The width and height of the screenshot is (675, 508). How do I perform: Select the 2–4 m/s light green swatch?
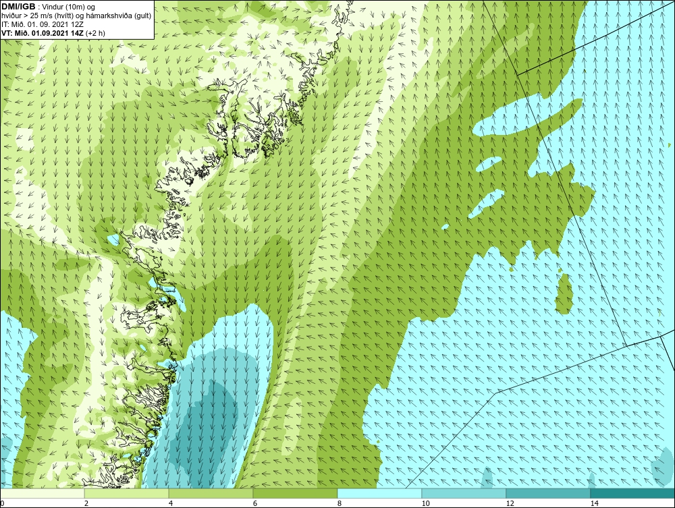(127, 493)
